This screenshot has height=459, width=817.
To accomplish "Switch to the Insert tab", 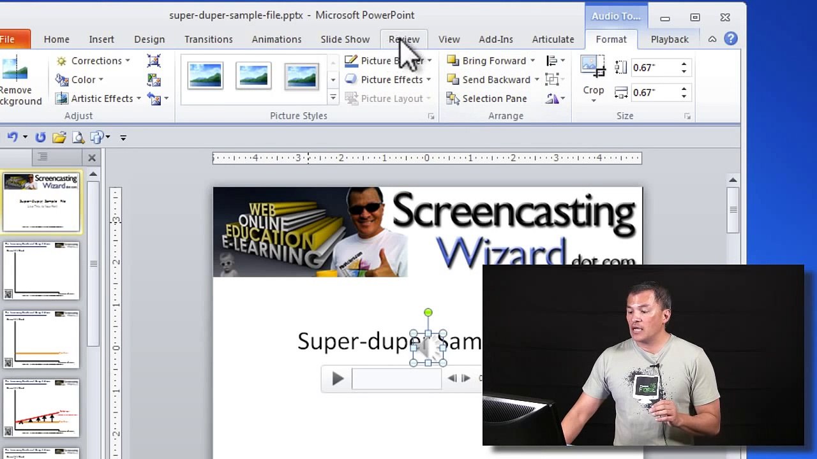I will (x=101, y=39).
